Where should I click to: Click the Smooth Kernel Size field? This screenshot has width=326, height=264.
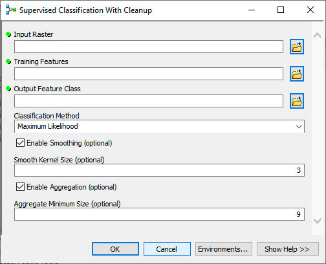click(x=159, y=170)
